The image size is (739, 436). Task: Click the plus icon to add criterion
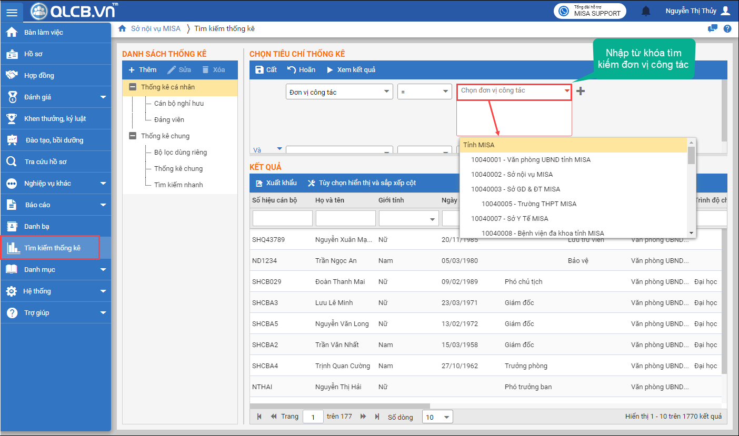coord(580,92)
